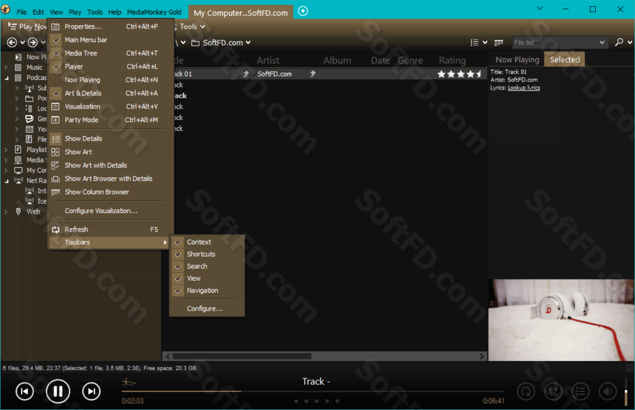Sort by the Artist column header
Viewport: 635px width, 410px height.
coord(268,61)
